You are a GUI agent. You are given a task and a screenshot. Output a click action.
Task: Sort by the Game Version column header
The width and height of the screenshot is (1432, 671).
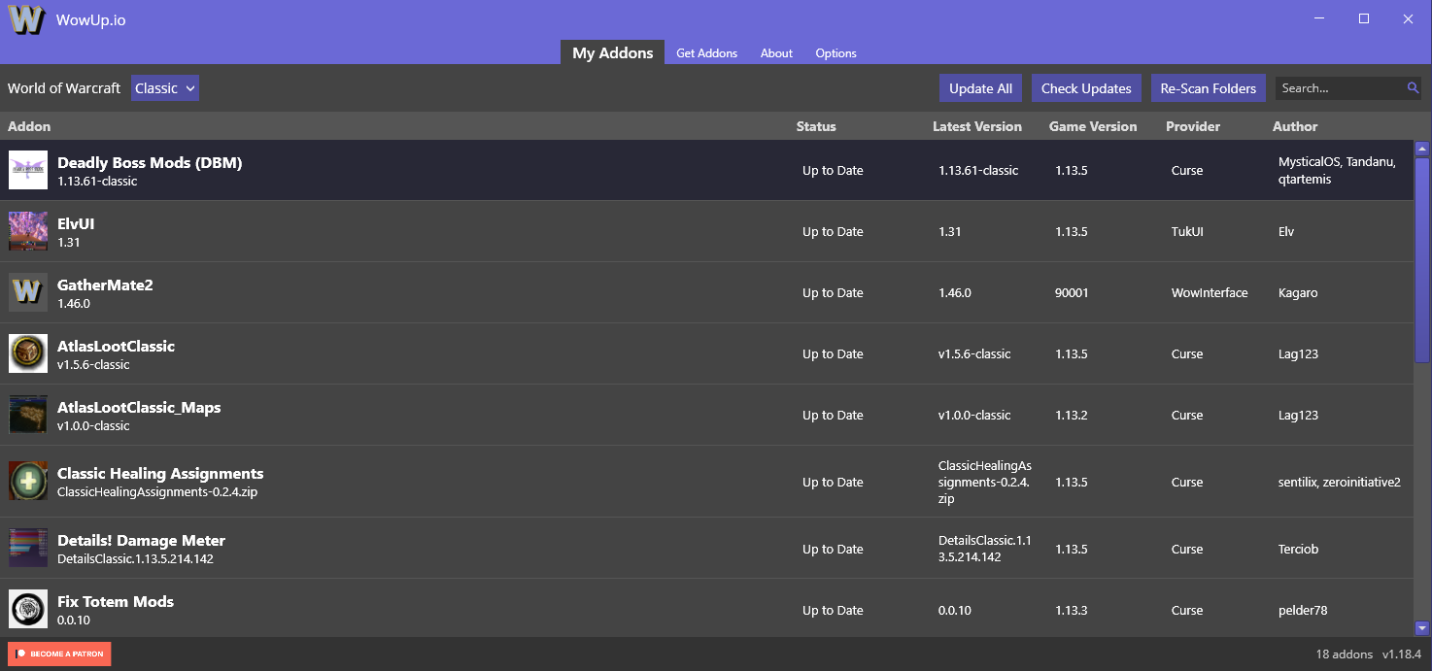[x=1093, y=126]
